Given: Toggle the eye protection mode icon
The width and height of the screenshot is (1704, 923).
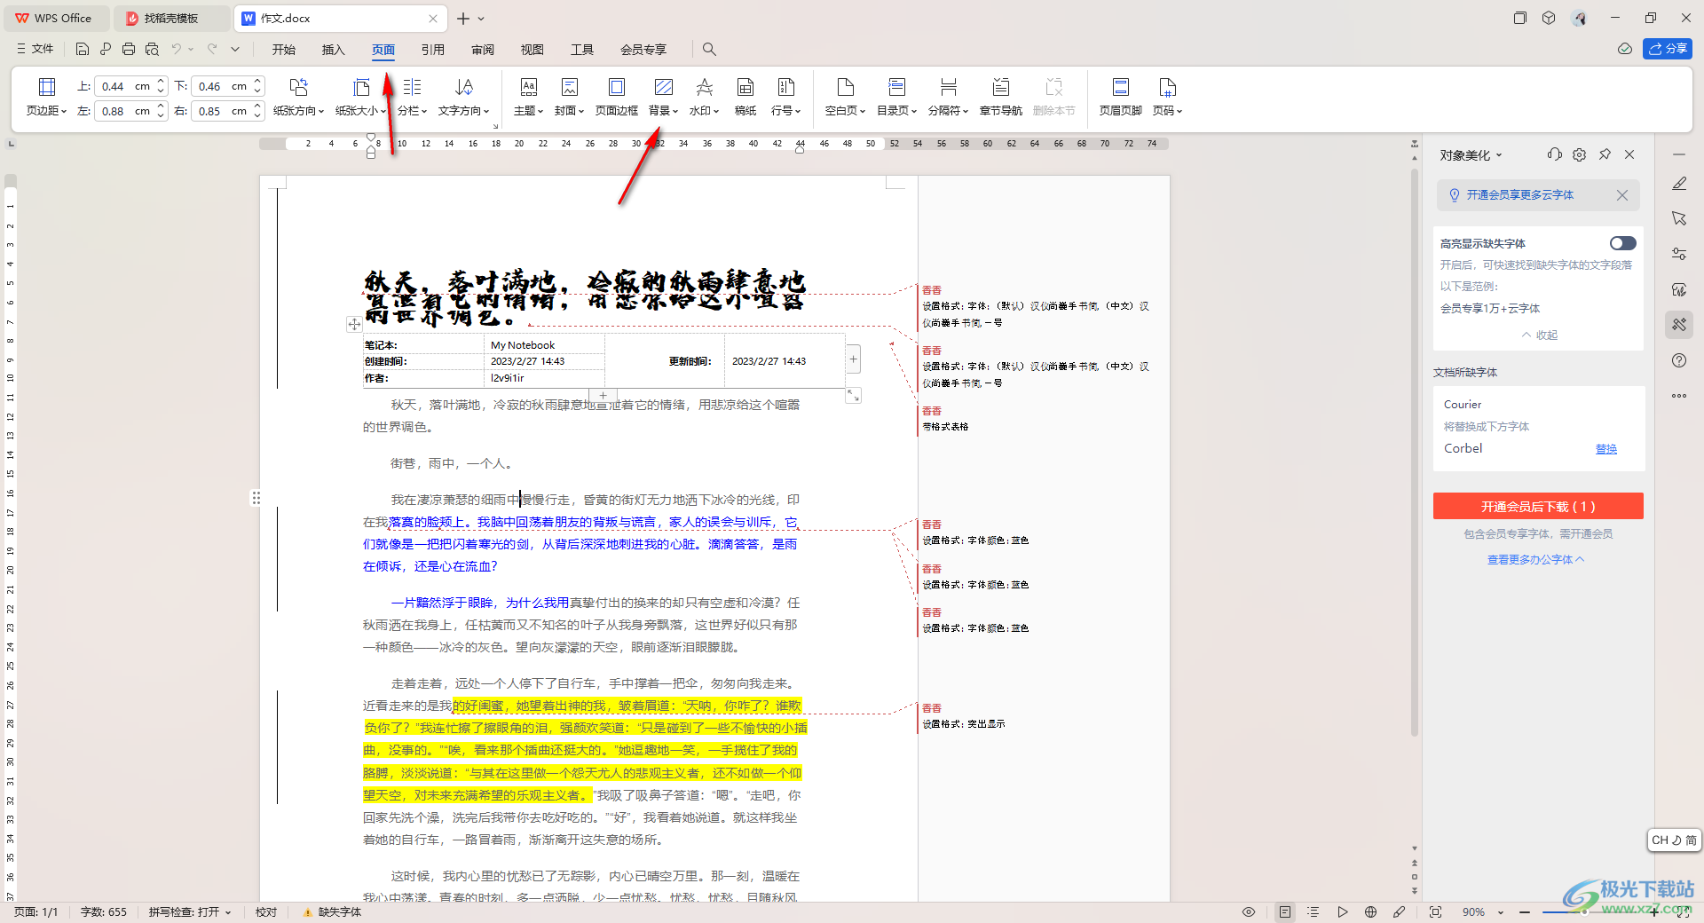Looking at the screenshot, I should (1249, 912).
